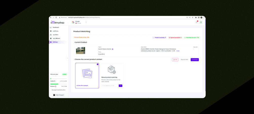Click Product Needs Action badge
This screenshot has width=254, height=114.
(x=82, y=37)
